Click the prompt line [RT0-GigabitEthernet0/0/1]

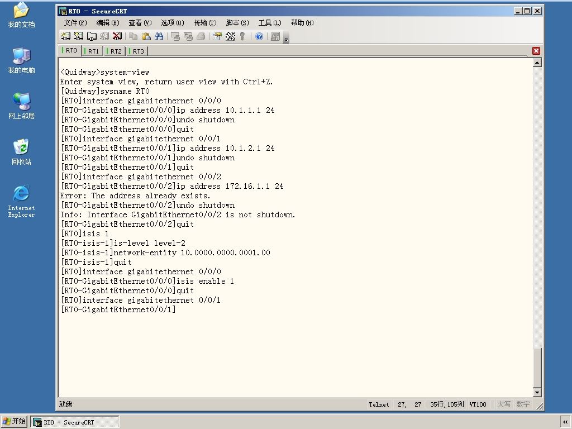coord(118,309)
